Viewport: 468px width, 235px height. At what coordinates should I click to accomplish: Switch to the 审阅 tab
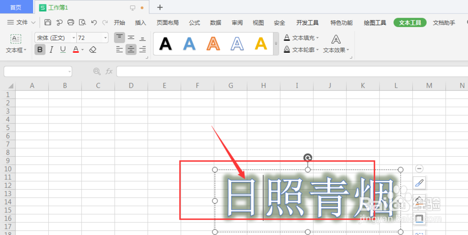click(237, 22)
